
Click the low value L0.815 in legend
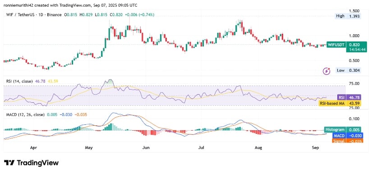101,15
